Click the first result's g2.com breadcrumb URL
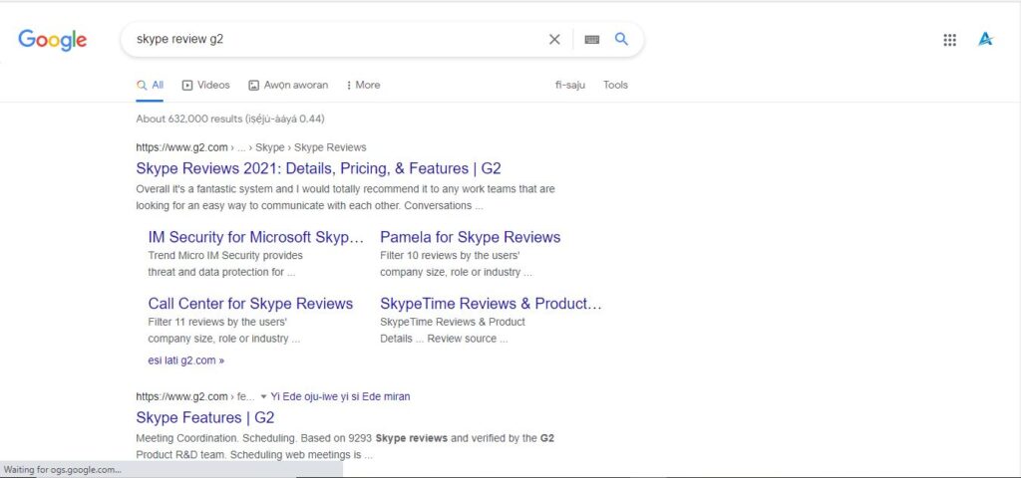Image resolution: width=1021 pixels, height=478 pixels. (250, 147)
